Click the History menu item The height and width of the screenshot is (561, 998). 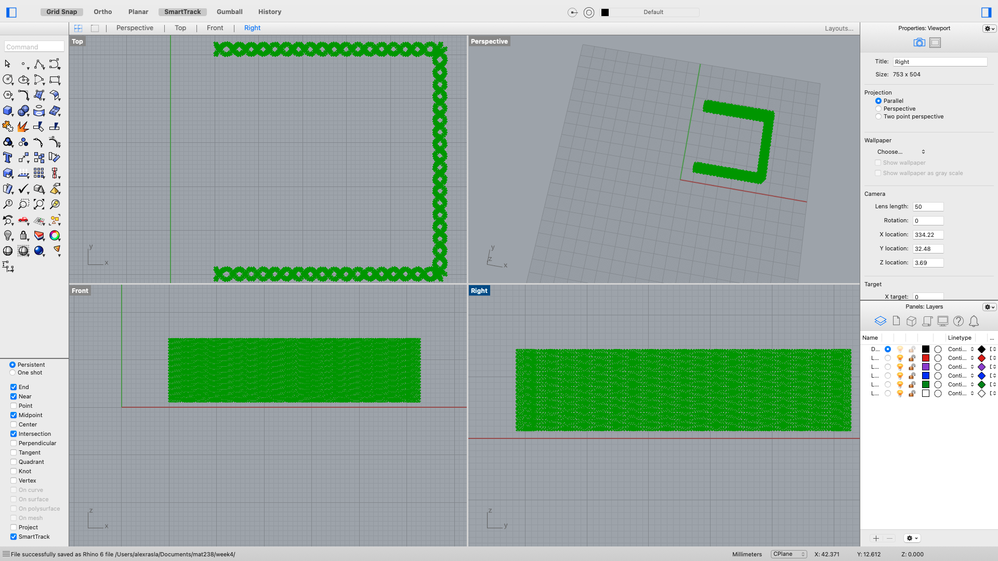[269, 11]
